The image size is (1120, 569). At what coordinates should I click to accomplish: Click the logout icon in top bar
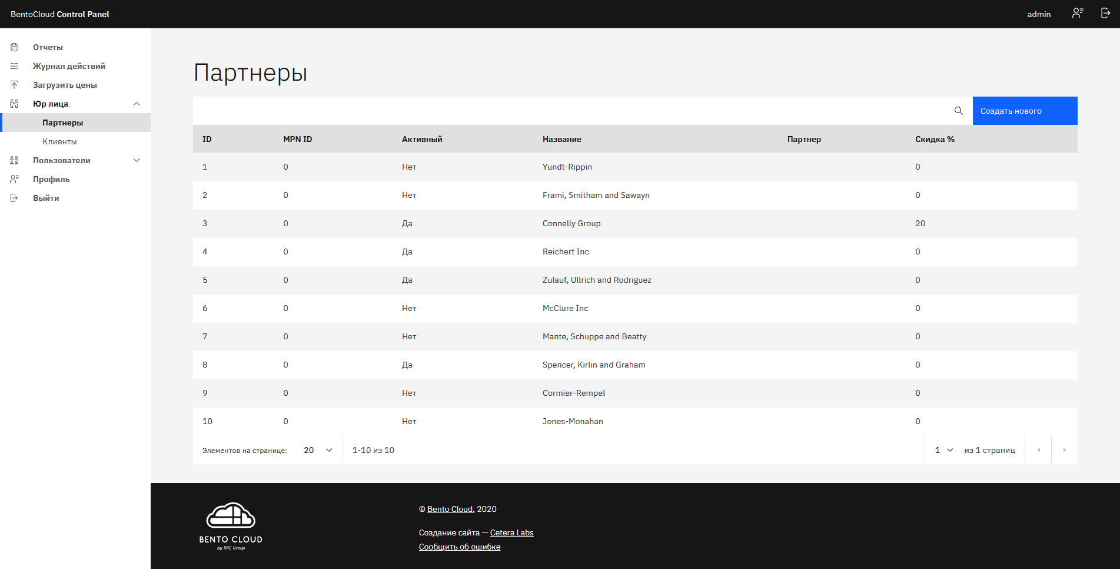[x=1105, y=14]
